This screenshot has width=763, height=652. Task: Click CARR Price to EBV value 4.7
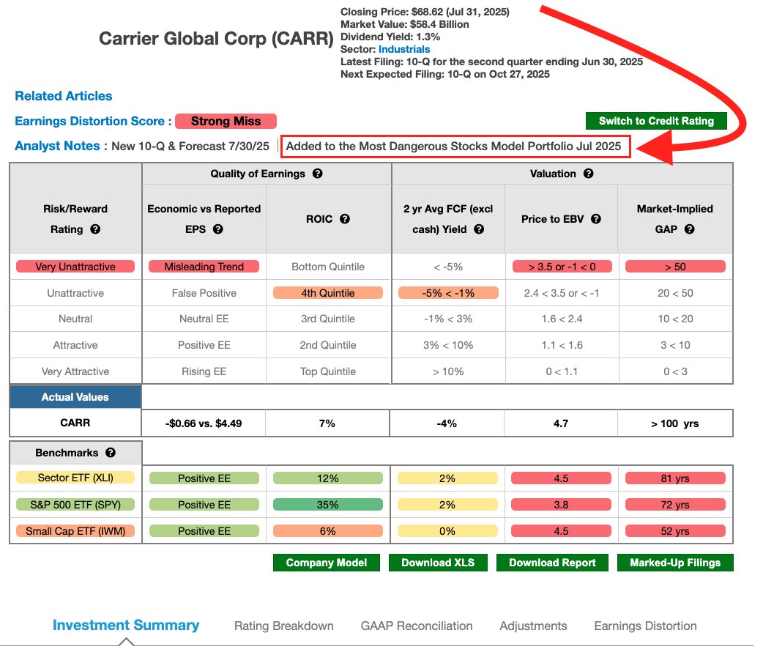[561, 423]
